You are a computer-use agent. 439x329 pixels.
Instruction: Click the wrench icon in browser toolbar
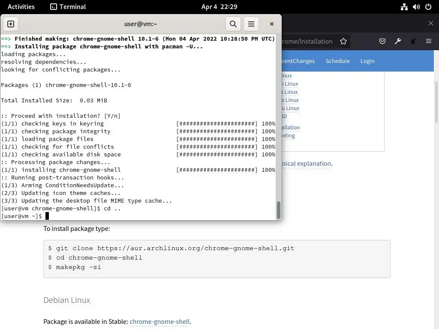(x=397, y=42)
